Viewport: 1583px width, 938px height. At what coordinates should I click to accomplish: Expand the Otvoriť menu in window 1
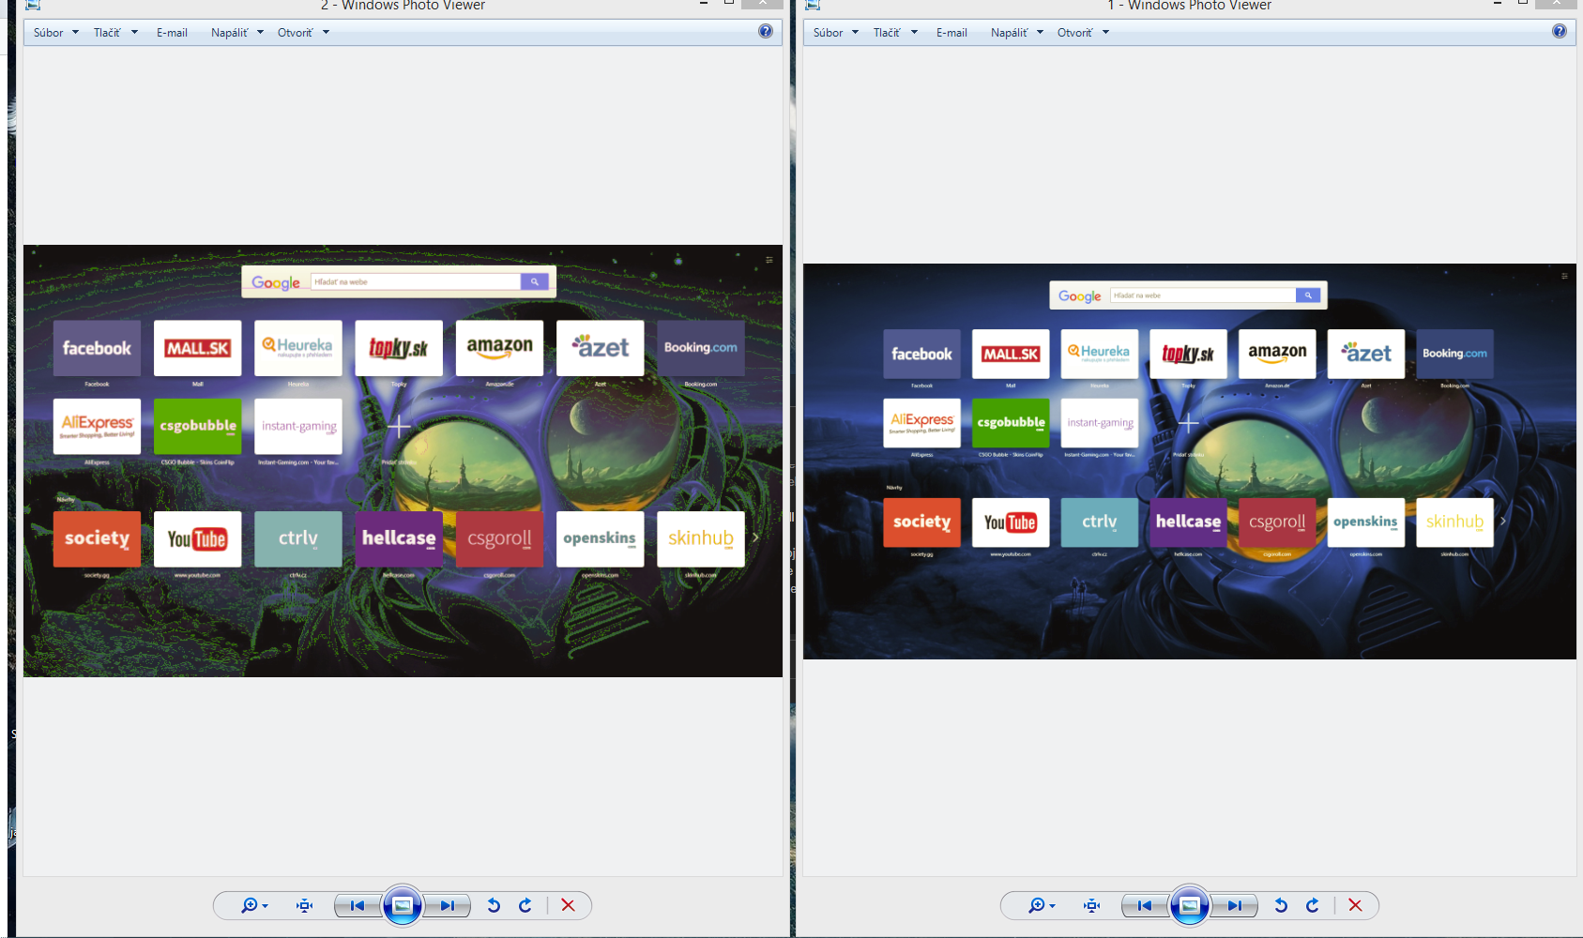click(1083, 33)
